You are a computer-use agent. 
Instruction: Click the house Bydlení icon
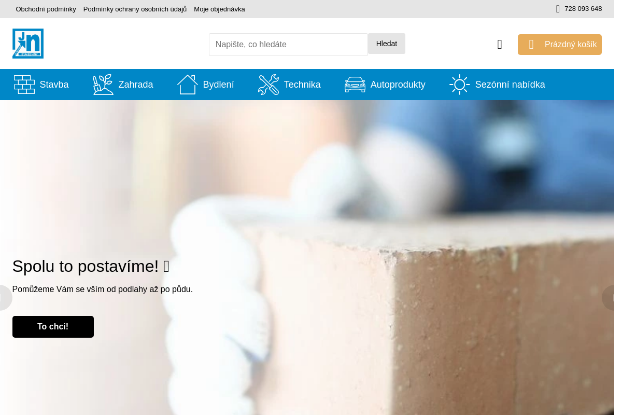pyautogui.click(x=188, y=85)
